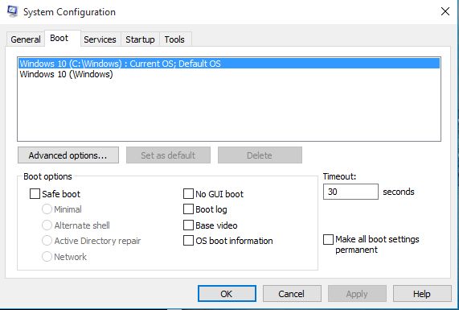Image resolution: width=459 pixels, height=310 pixels.
Task: Switch to the General tab
Action: click(26, 39)
